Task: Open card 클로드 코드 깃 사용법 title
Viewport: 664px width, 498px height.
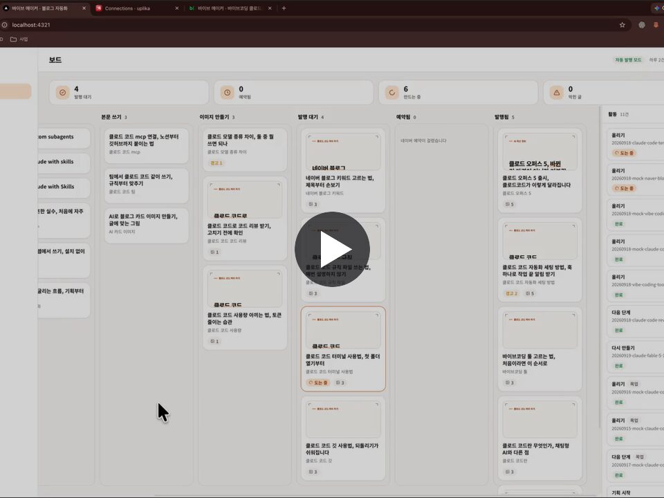Action: point(342,449)
